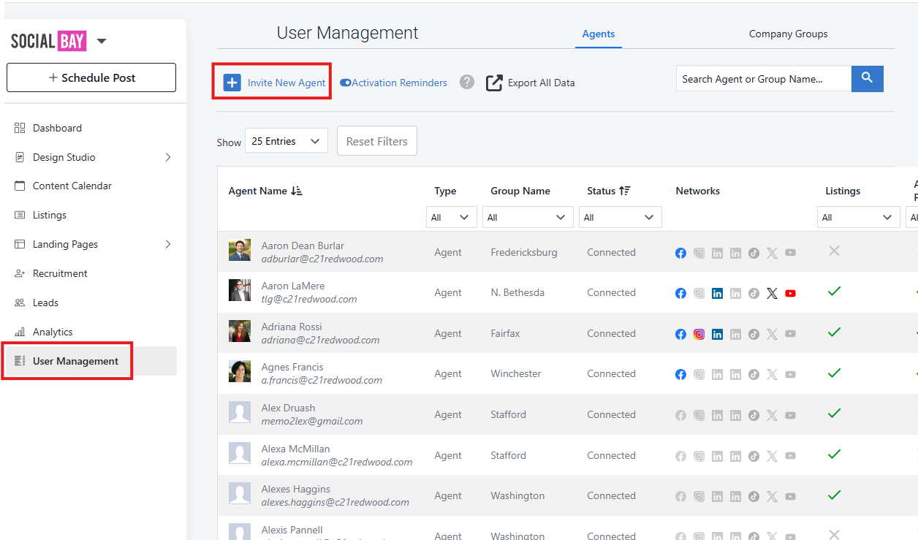Click Adriana Rossi's Instagram network icon
The height and width of the screenshot is (540, 918).
pyautogui.click(x=699, y=334)
